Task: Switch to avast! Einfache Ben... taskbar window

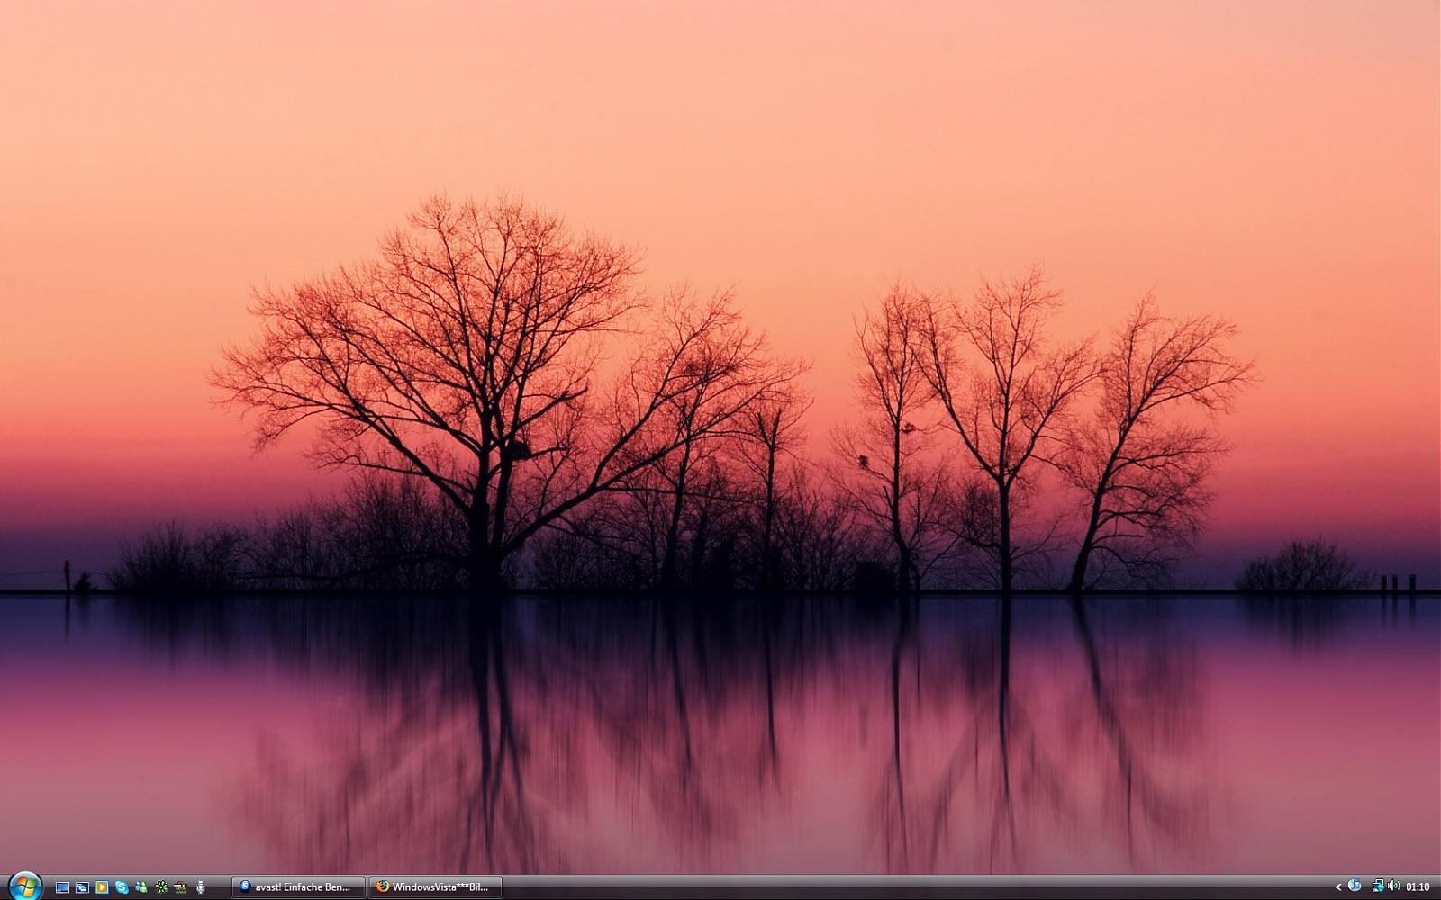Action: pyautogui.click(x=298, y=887)
